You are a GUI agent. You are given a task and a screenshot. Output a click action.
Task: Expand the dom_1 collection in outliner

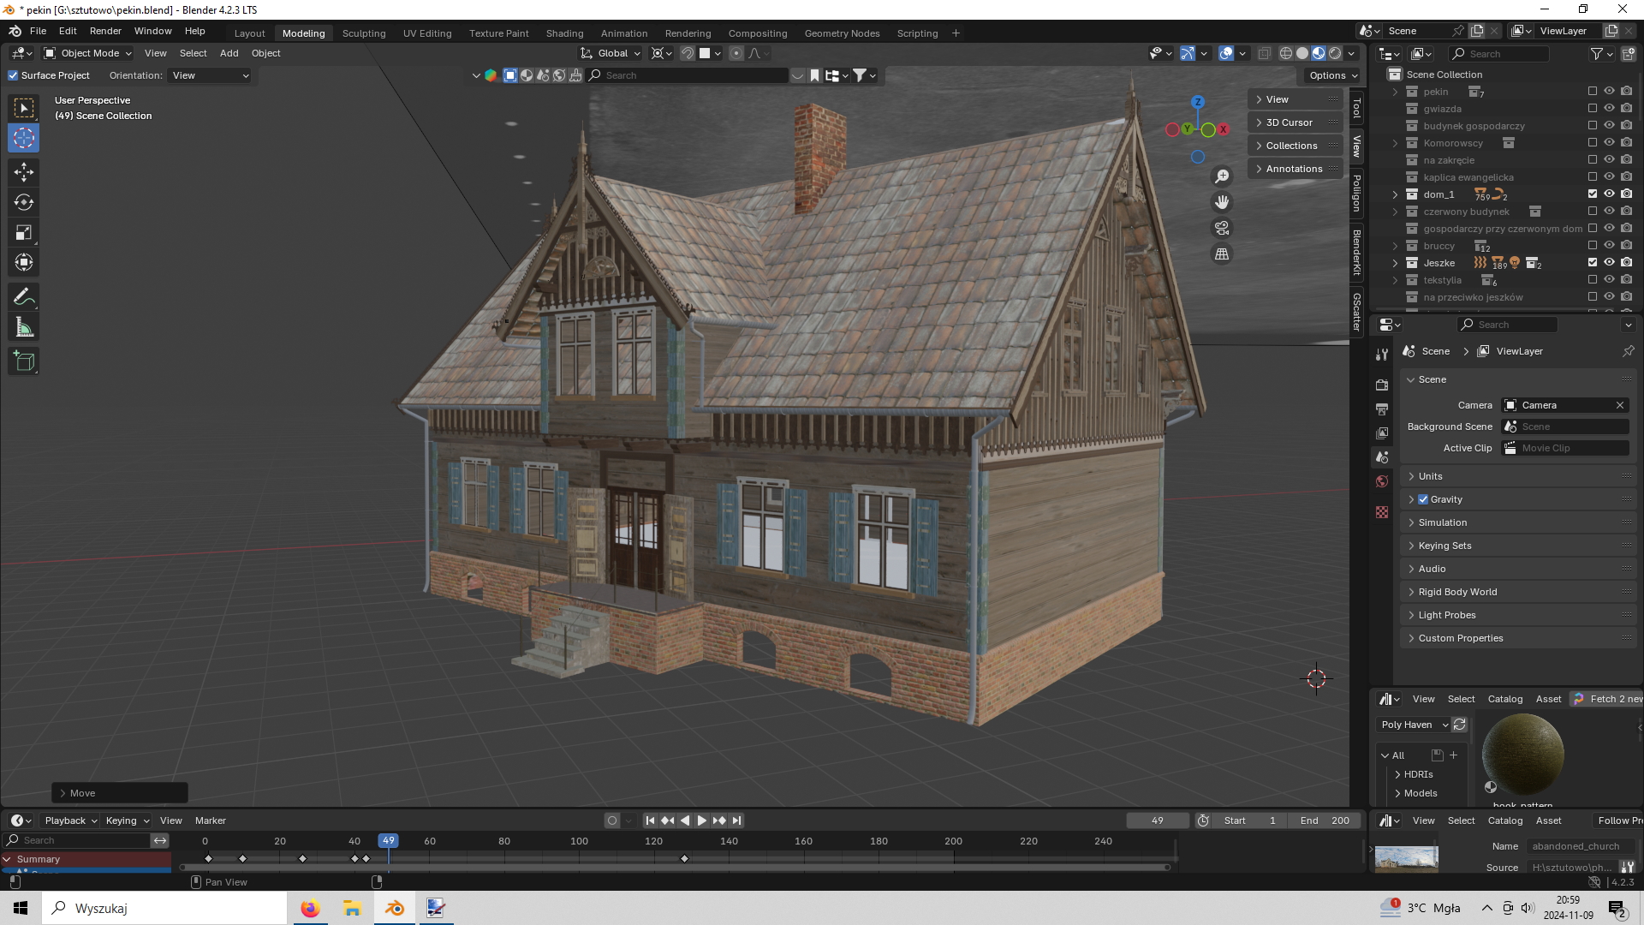click(x=1395, y=194)
